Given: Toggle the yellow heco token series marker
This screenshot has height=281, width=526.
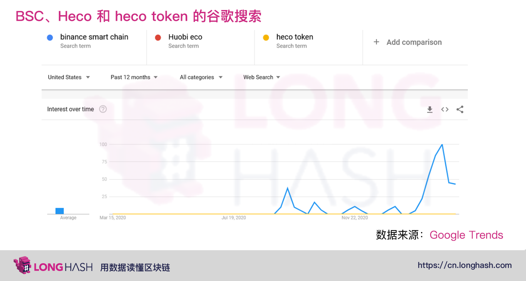Looking at the screenshot, I should pos(266,37).
